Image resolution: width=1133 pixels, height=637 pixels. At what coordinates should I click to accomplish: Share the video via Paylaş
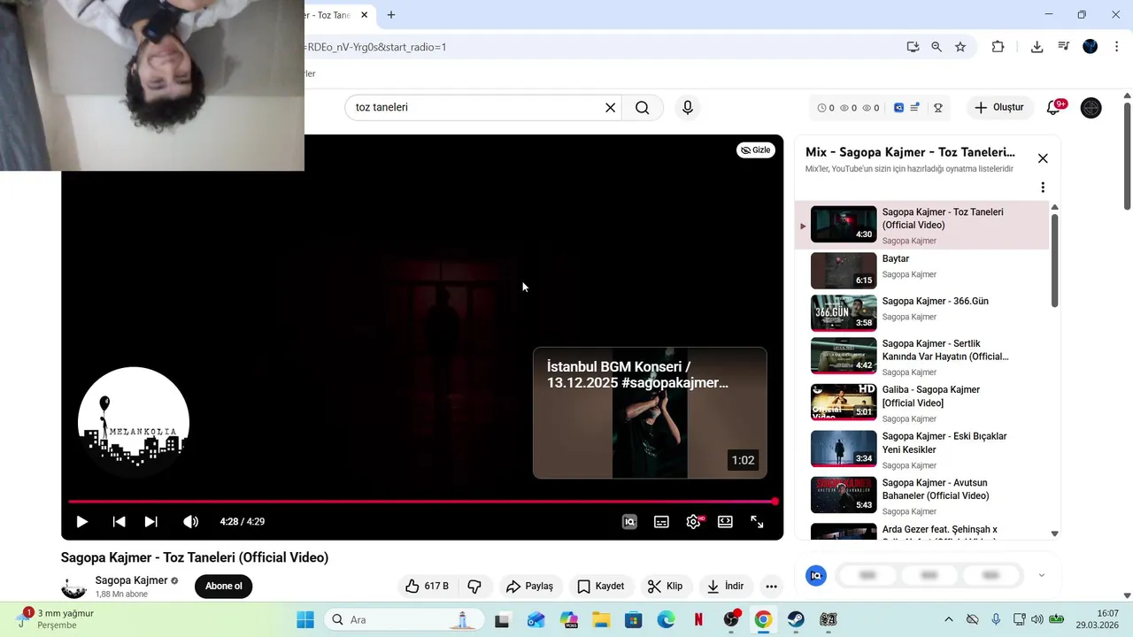pos(529,586)
